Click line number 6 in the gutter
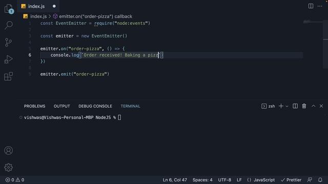 (x=30, y=55)
